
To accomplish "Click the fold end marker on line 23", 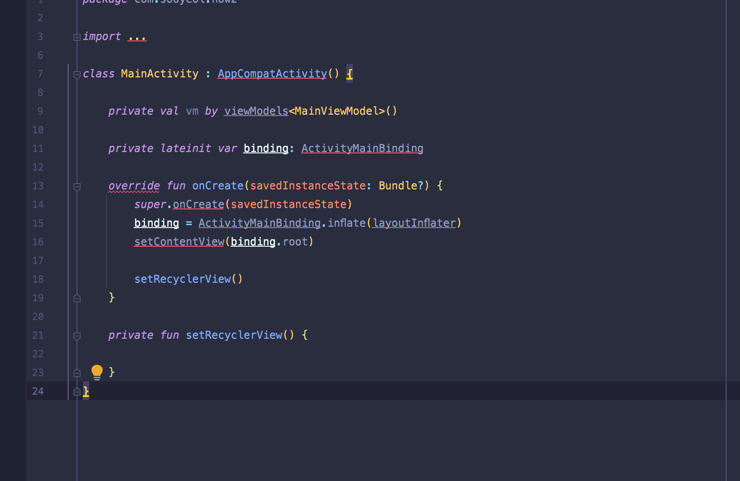I will coord(77,373).
